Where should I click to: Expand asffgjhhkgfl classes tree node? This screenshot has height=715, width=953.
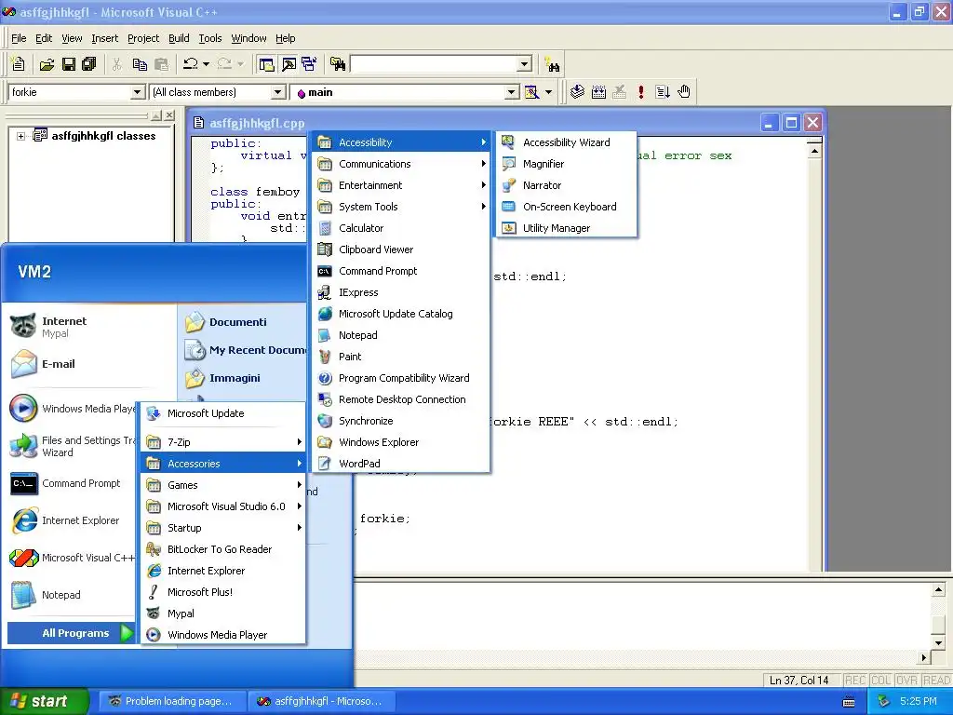coord(21,136)
